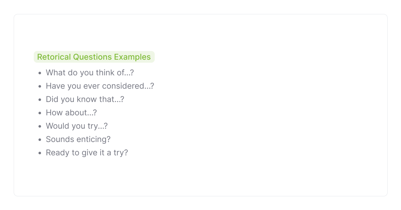Click bullet point beside 'What do you think of'

tap(40, 73)
